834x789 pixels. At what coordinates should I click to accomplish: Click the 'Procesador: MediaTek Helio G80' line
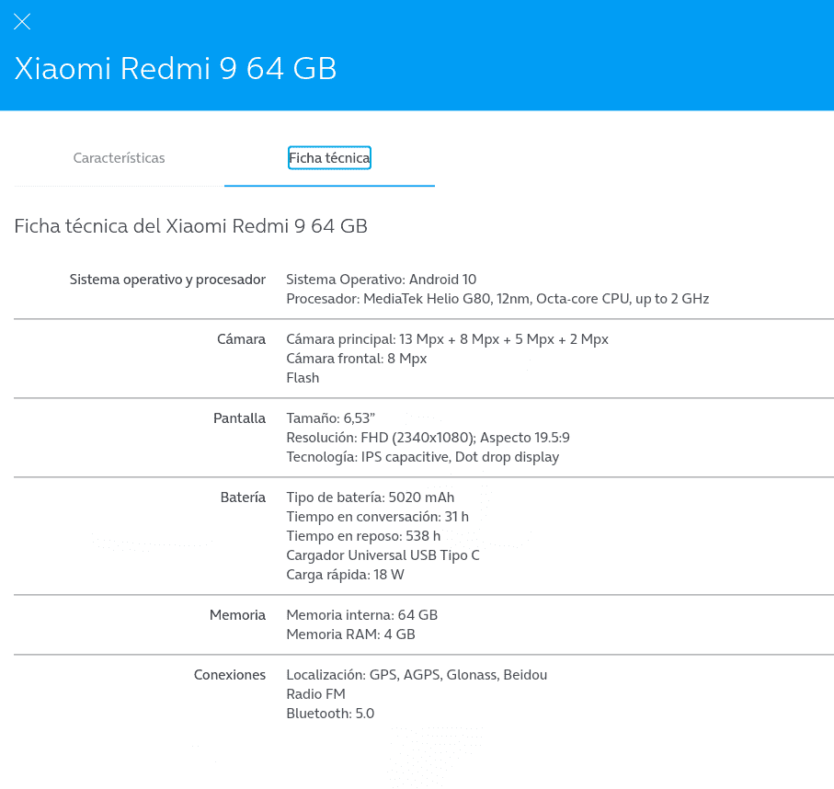tap(497, 299)
